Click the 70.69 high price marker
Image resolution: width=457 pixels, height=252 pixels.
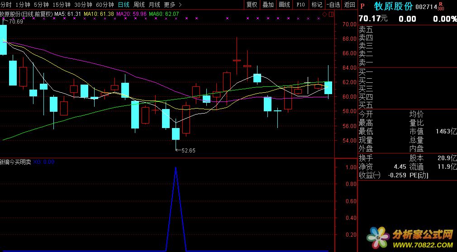16,21
